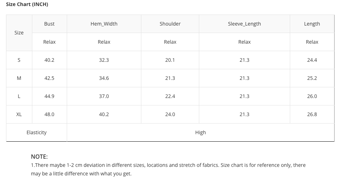Select the Shoulder column header

[170, 24]
